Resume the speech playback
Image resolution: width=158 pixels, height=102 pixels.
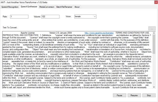point(134,95)
